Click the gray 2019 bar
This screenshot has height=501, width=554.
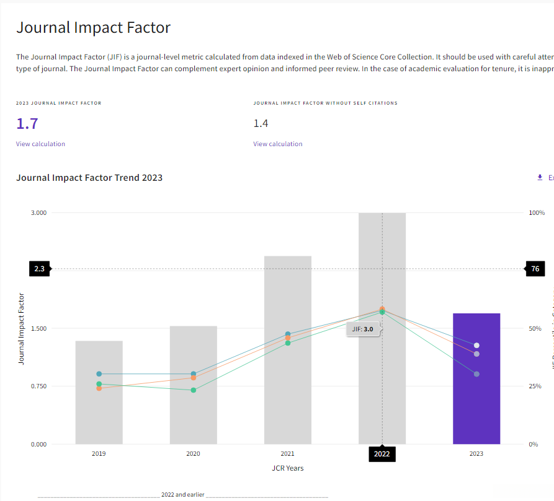pyautogui.click(x=99, y=415)
